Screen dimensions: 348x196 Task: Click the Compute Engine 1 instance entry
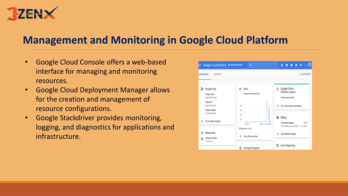coord(211,140)
